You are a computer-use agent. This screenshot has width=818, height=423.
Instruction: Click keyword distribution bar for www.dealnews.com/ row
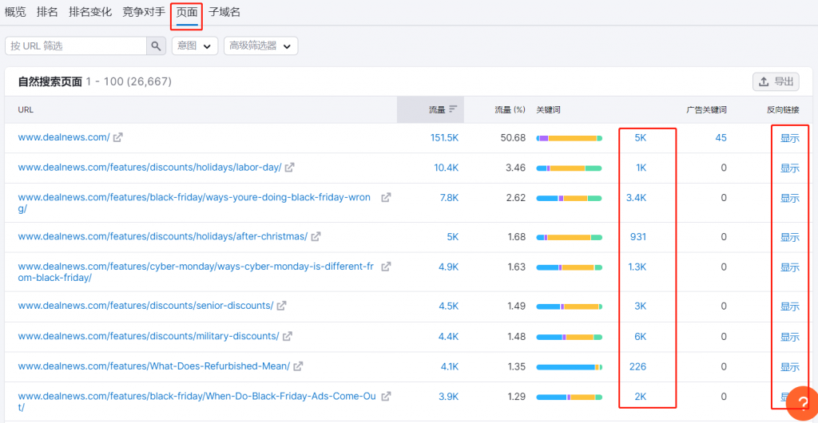[569, 138]
